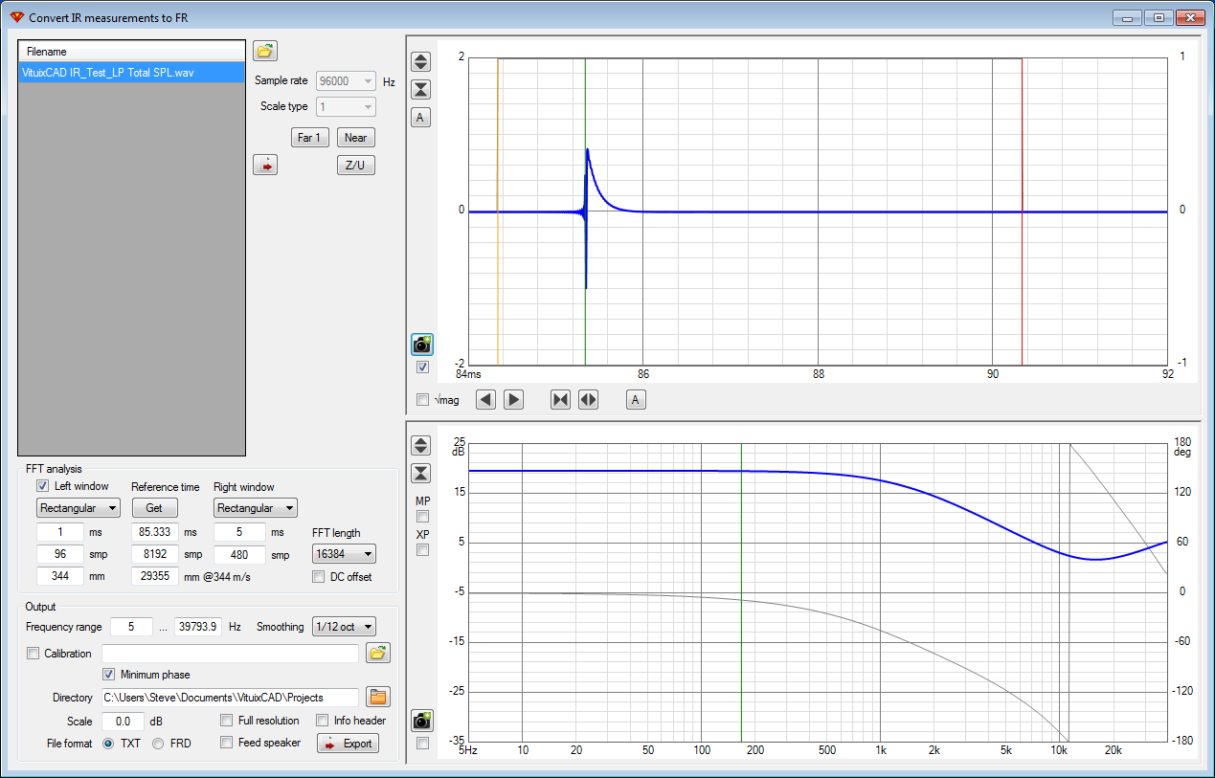Click the left window 96 smp field
Image resolution: width=1215 pixels, height=778 pixels.
click(59, 554)
